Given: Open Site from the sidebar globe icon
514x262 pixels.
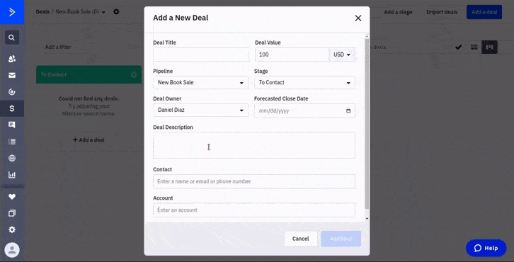Looking at the screenshot, I should pyautogui.click(x=12, y=158).
